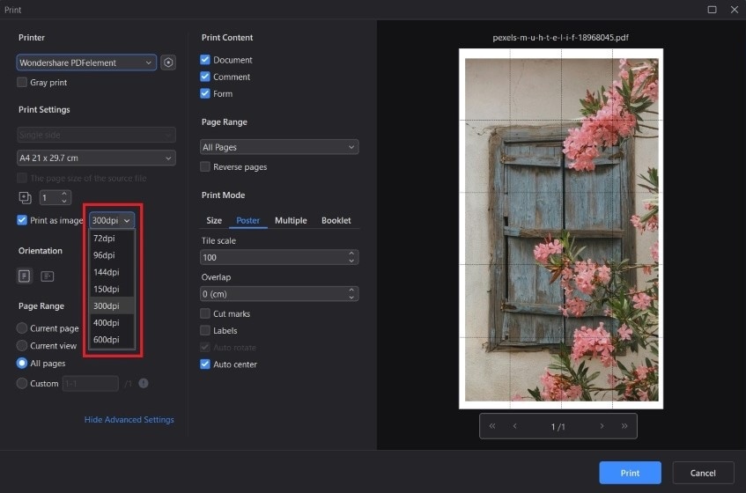Go to next page in preview
Image resolution: width=746 pixels, height=493 pixels.
(x=602, y=426)
